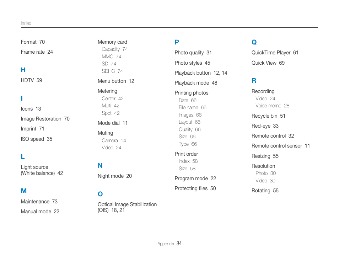Open the Playback button 12, 14 entry

click(x=201, y=73)
